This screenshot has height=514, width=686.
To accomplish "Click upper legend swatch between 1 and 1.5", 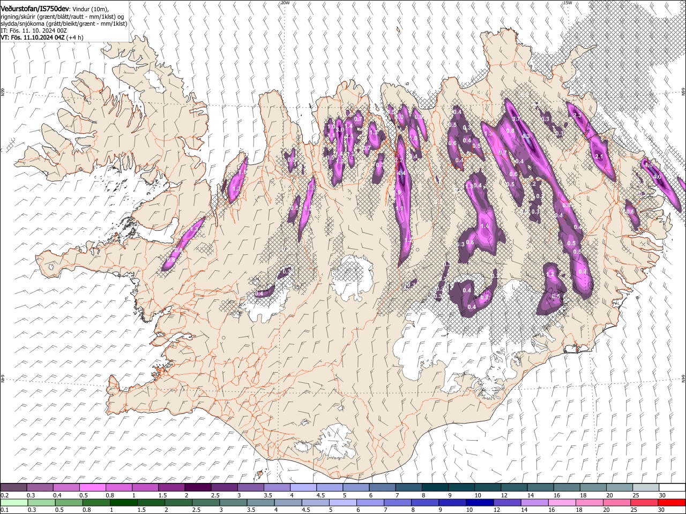I will tap(145, 487).
